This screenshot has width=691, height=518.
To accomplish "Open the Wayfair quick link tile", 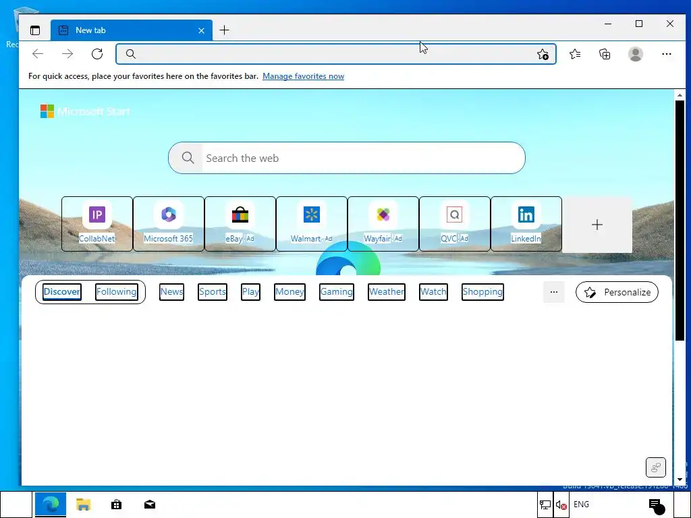I will (x=383, y=224).
